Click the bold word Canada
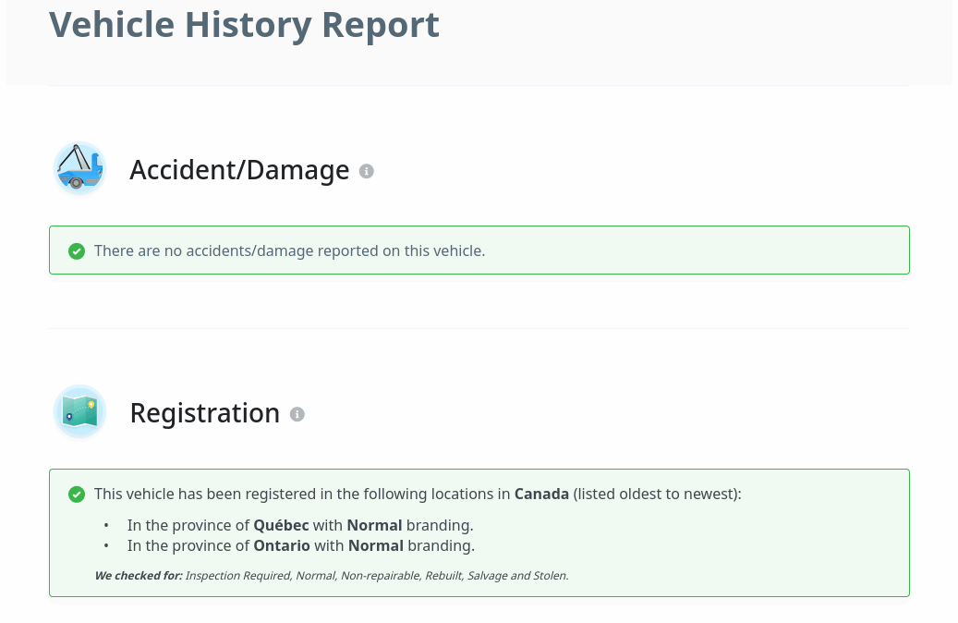Image resolution: width=958 pixels, height=623 pixels. click(x=541, y=494)
